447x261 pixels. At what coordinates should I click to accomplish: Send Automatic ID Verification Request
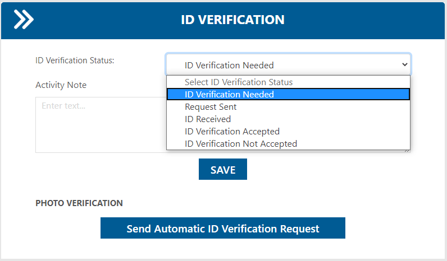pyautogui.click(x=222, y=229)
